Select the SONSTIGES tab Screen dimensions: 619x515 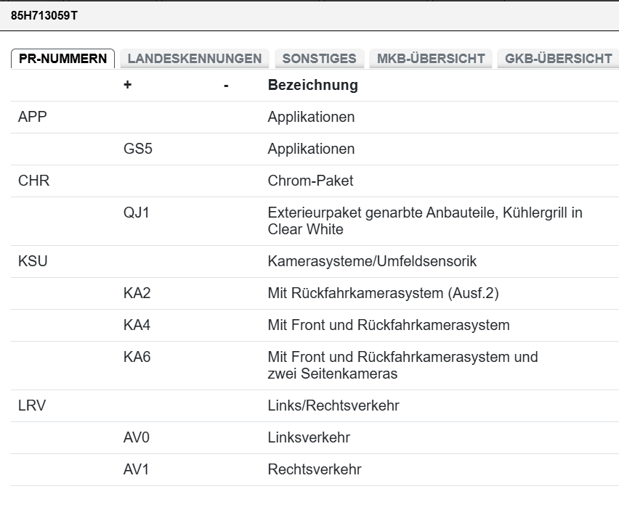pyautogui.click(x=320, y=59)
